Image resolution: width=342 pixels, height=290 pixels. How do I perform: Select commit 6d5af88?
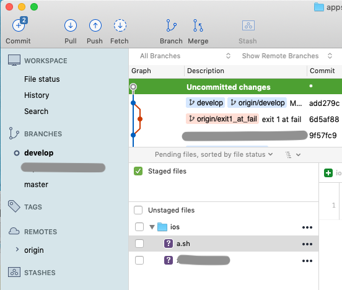point(235,119)
